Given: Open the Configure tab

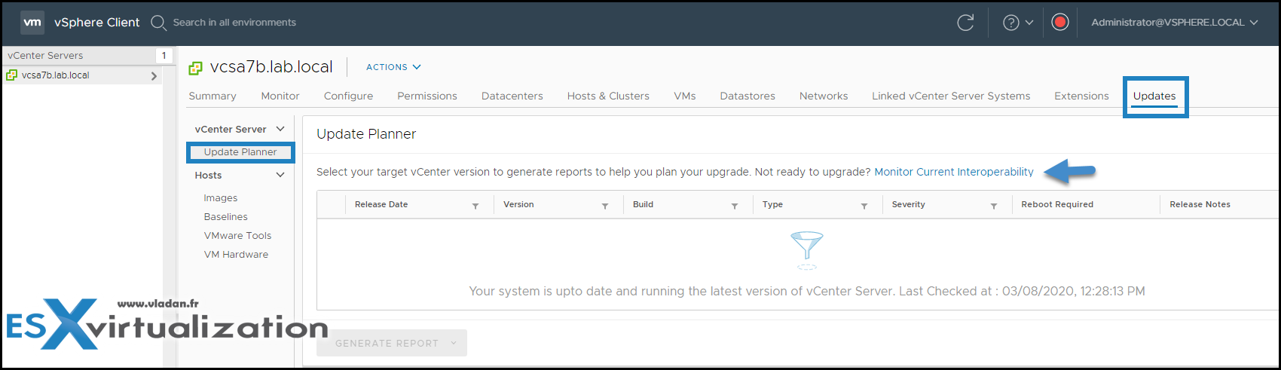Looking at the screenshot, I should click(348, 96).
